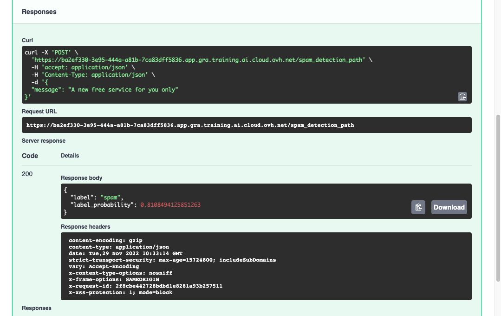Click the bottom Responses heading
Screen dimensions: 501x316
(37, 308)
